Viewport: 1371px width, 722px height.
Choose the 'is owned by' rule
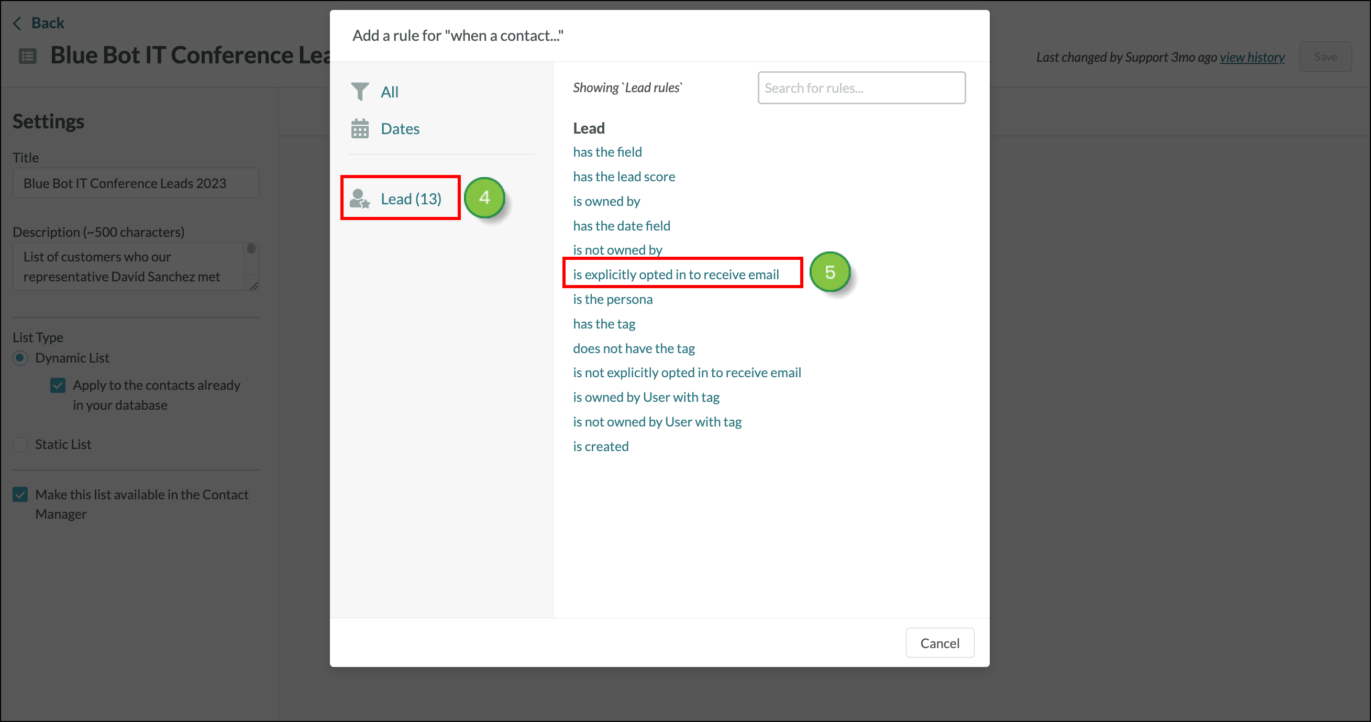(606, 201)
